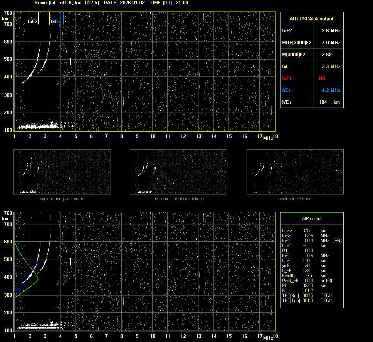Click the AUTOSCALA output header

[311, 18]
